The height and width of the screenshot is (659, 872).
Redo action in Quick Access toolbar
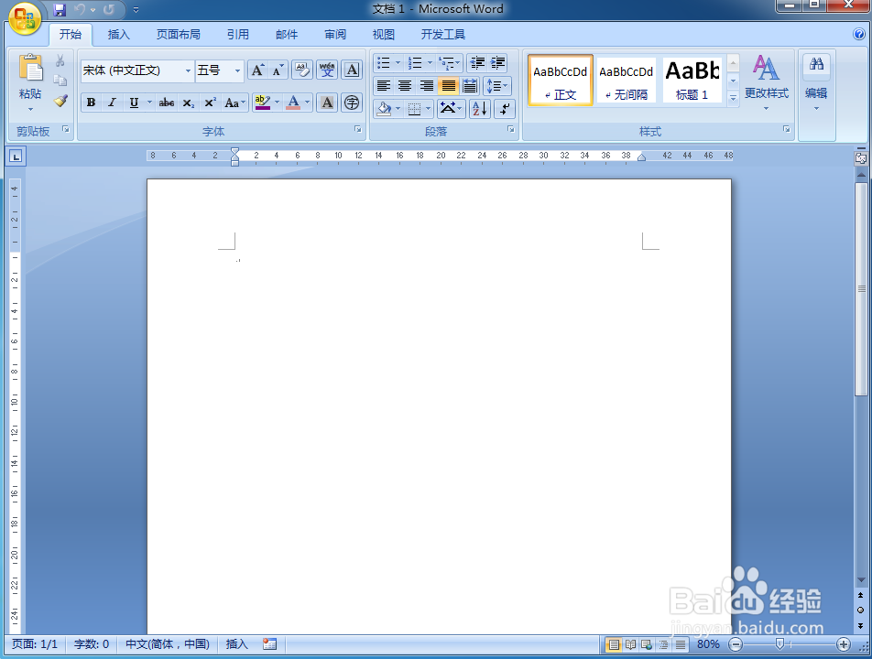(x=108, y=9)
